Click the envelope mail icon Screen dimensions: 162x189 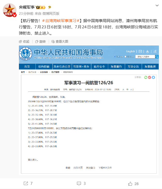[x=140, y=51]
